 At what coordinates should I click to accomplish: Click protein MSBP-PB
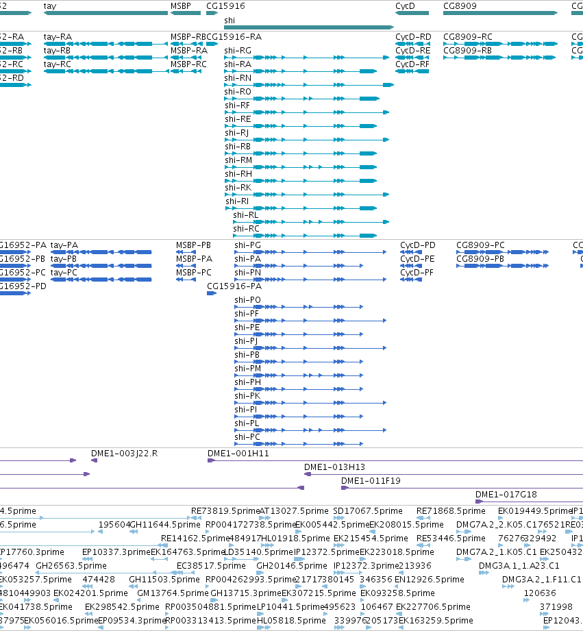click(x=193, y=245)
